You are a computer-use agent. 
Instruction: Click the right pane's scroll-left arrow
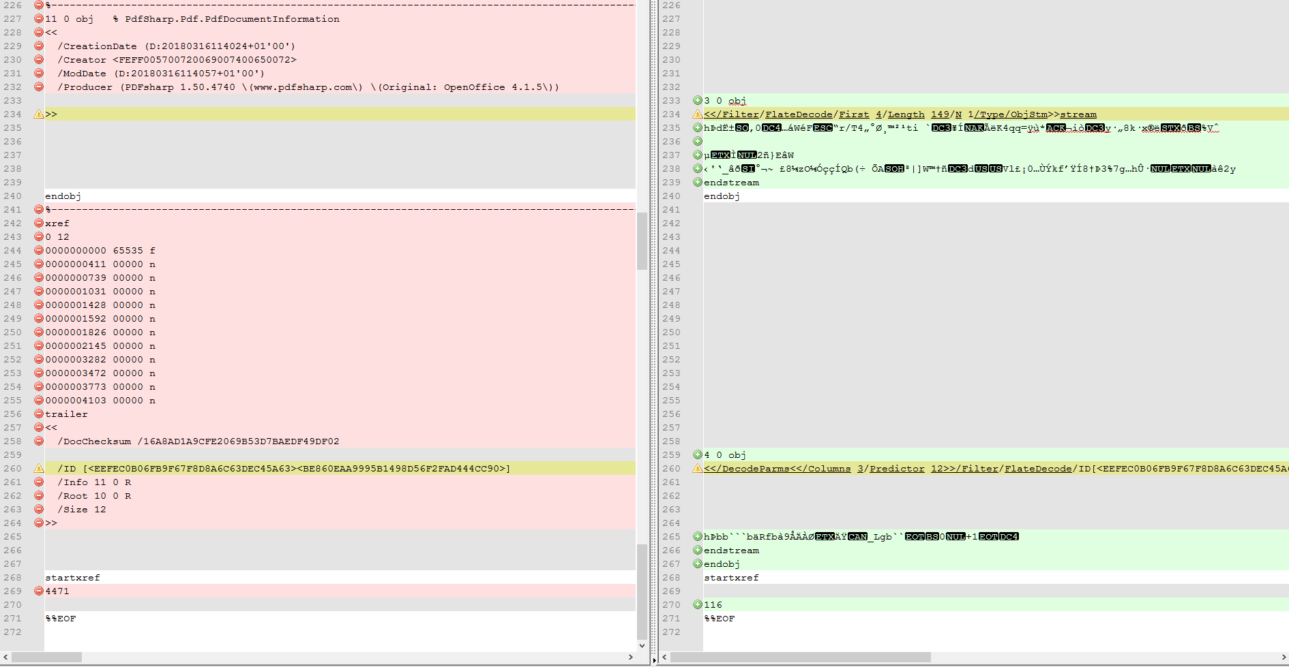665,657
